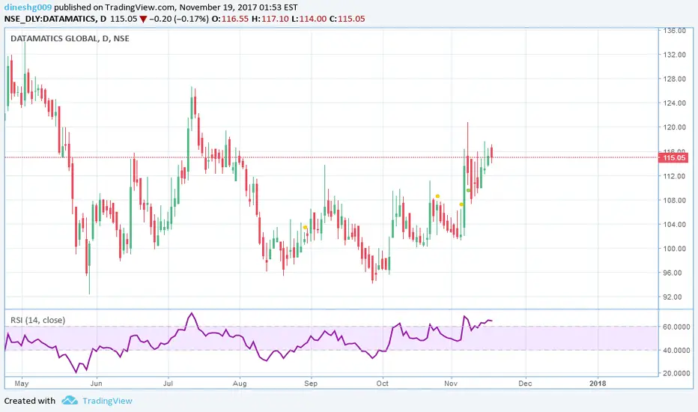Image resolution: width=698 pixels, height=412 pixels.
Task: Click the 120.00 price axis label
Action: tap(674, 127)
